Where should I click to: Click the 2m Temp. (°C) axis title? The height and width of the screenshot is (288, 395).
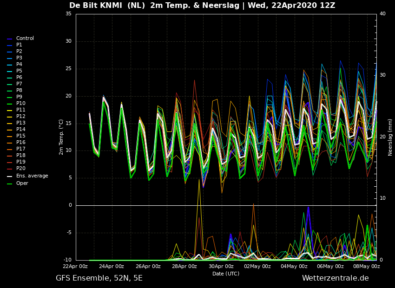click(61, 137)
